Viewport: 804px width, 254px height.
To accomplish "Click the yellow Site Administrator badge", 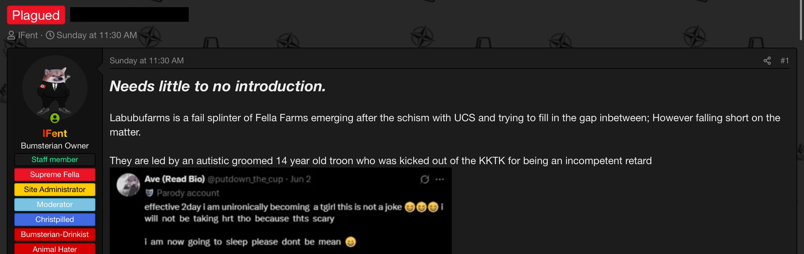I will [55, 190].
